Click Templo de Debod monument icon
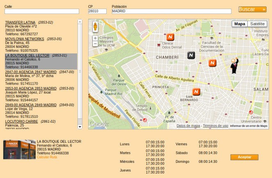Image resolution: width=272 pixels, height=178 pixels. (151, 108)
